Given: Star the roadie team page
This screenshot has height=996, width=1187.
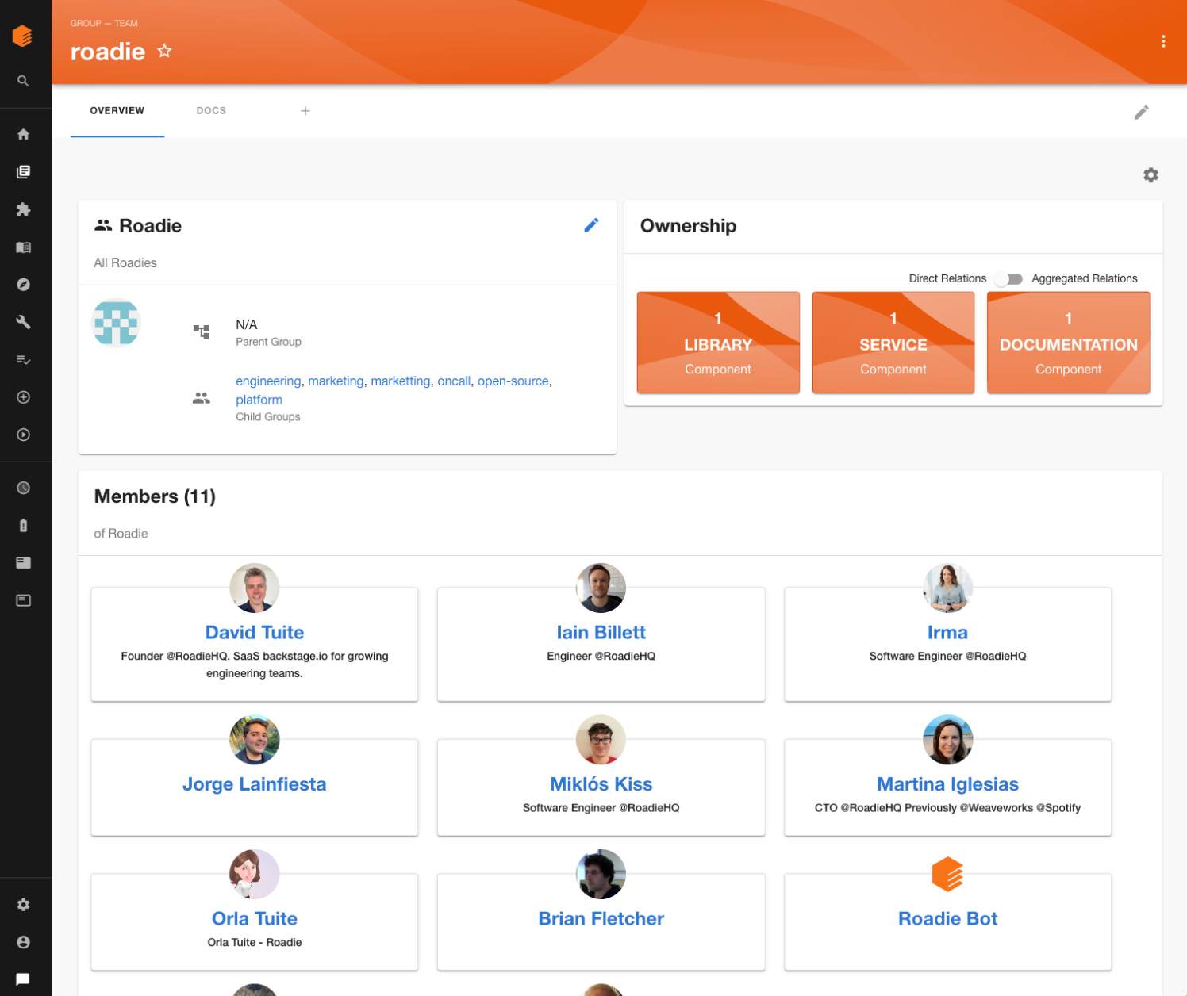Looking at the screenshot, I should point(164,51).
